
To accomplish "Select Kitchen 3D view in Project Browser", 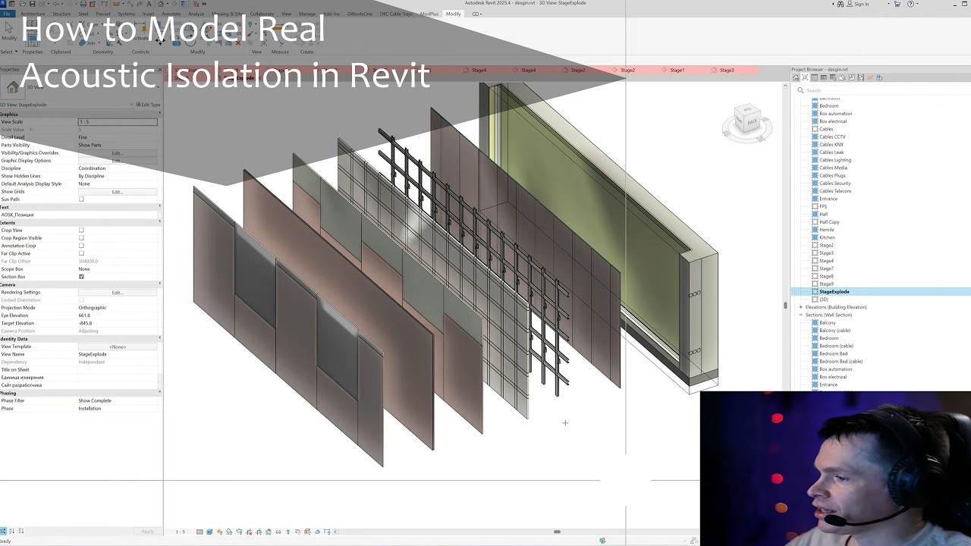I will (827, 237).
